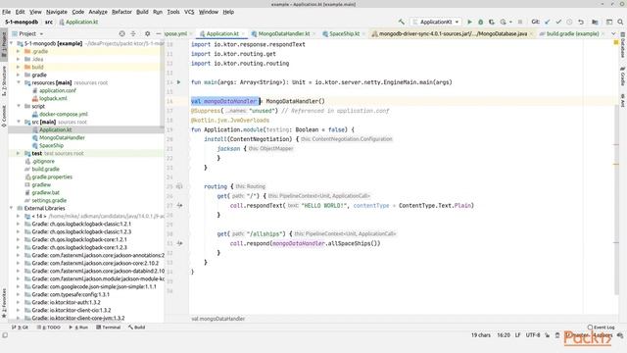Click the Build project hammer icon
The height and width of the screenshot is (353, 627).
click(x=402, y=22)
